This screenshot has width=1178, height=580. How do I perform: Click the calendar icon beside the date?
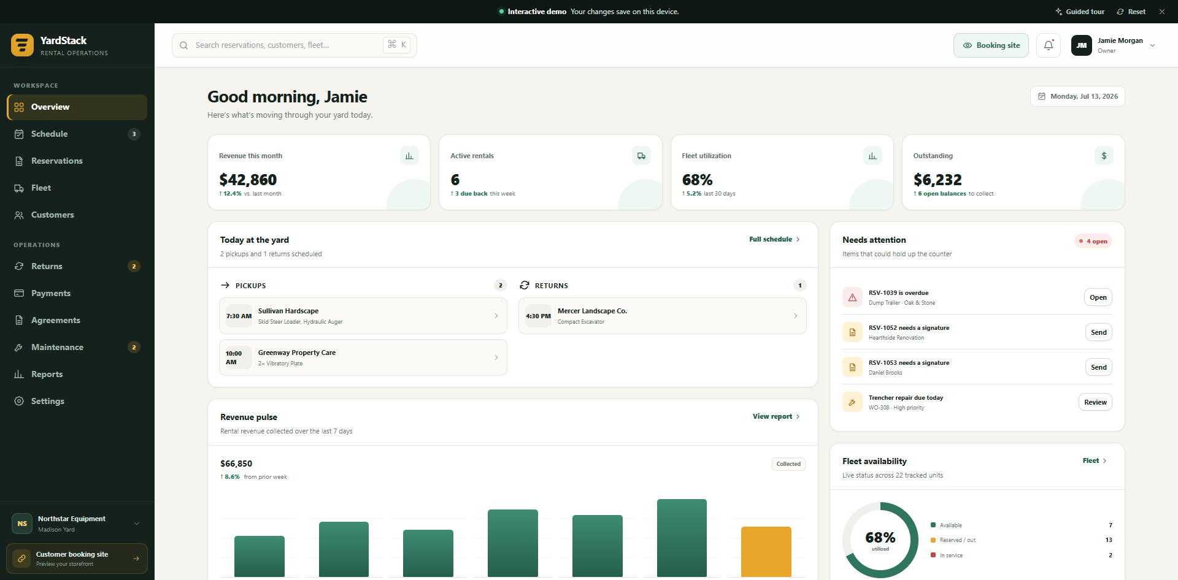[1041, 96]
